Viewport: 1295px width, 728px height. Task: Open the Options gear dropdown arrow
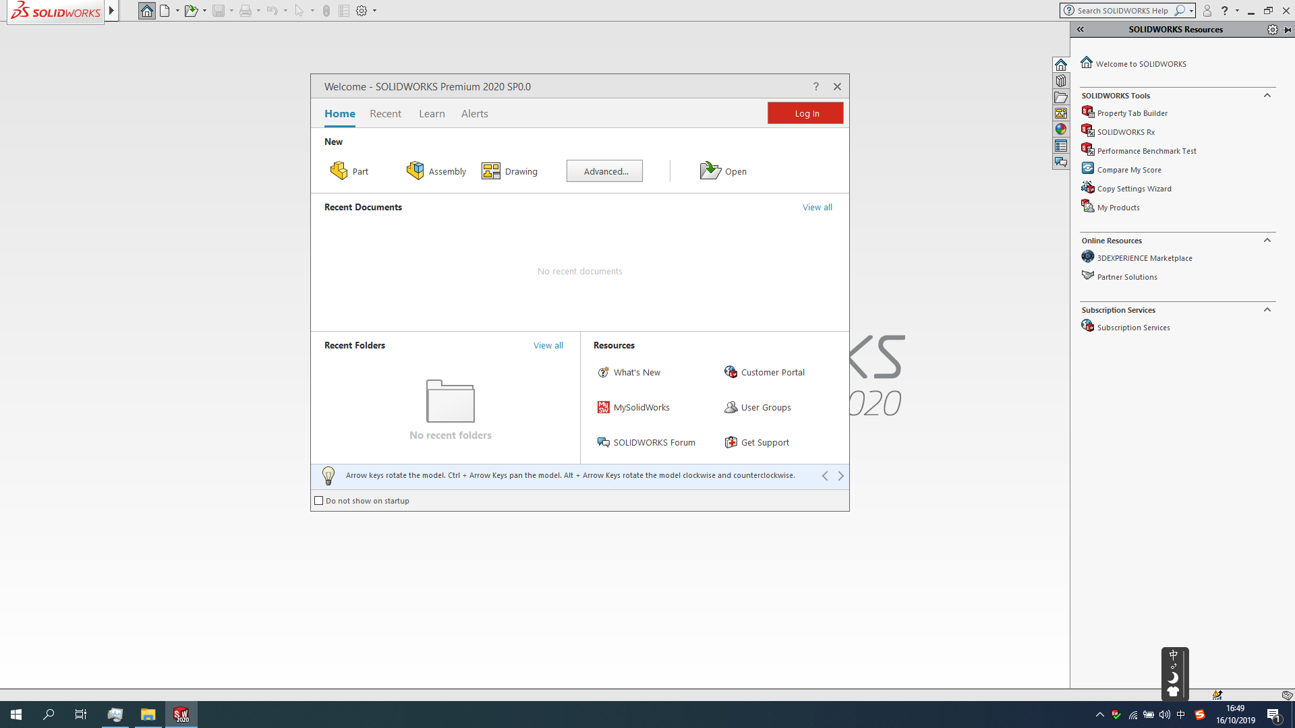point(374,11)
